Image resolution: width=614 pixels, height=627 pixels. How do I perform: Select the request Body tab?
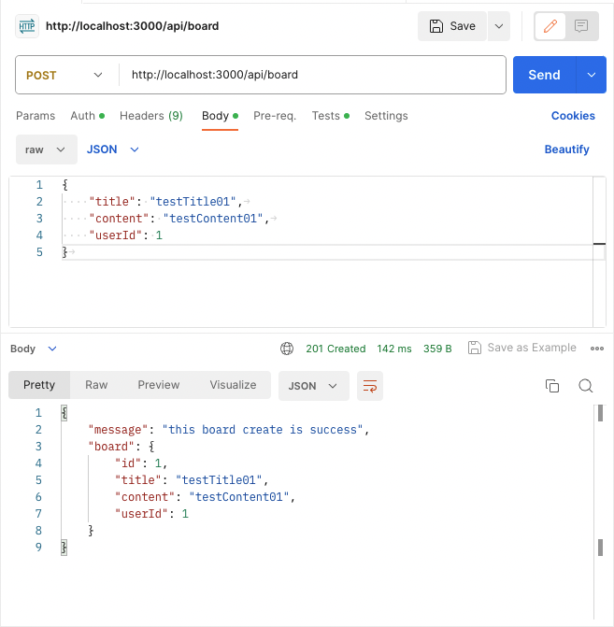point(220,116)
